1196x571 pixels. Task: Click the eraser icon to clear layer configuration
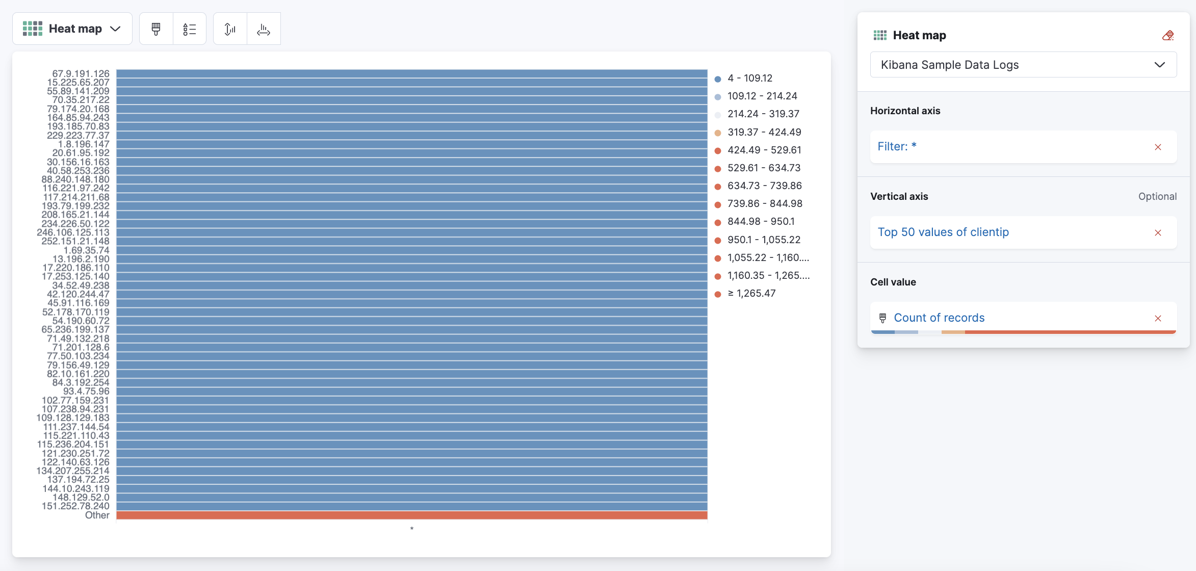pyautogui.click(x=1168, y=35)
